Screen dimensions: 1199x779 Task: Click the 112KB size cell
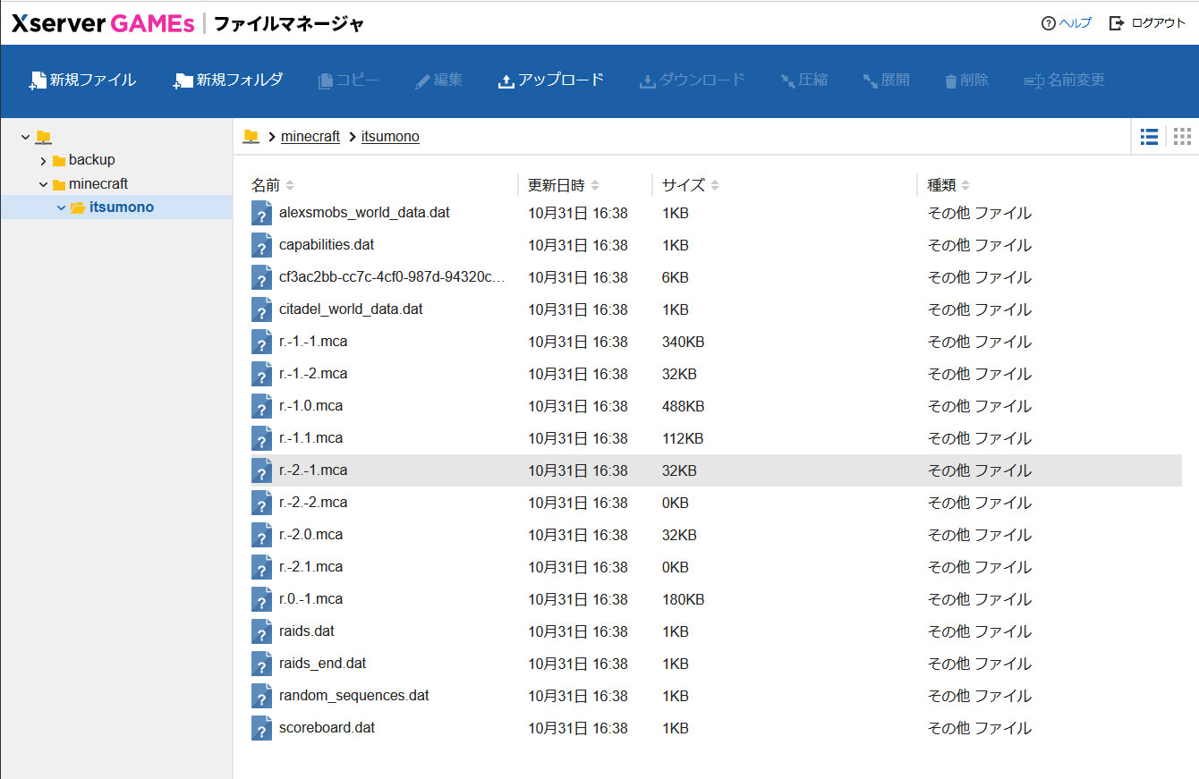click(x=683, y=438)
